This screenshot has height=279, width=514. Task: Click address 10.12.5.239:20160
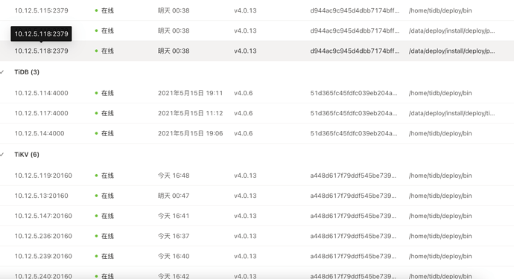point(43,257)
